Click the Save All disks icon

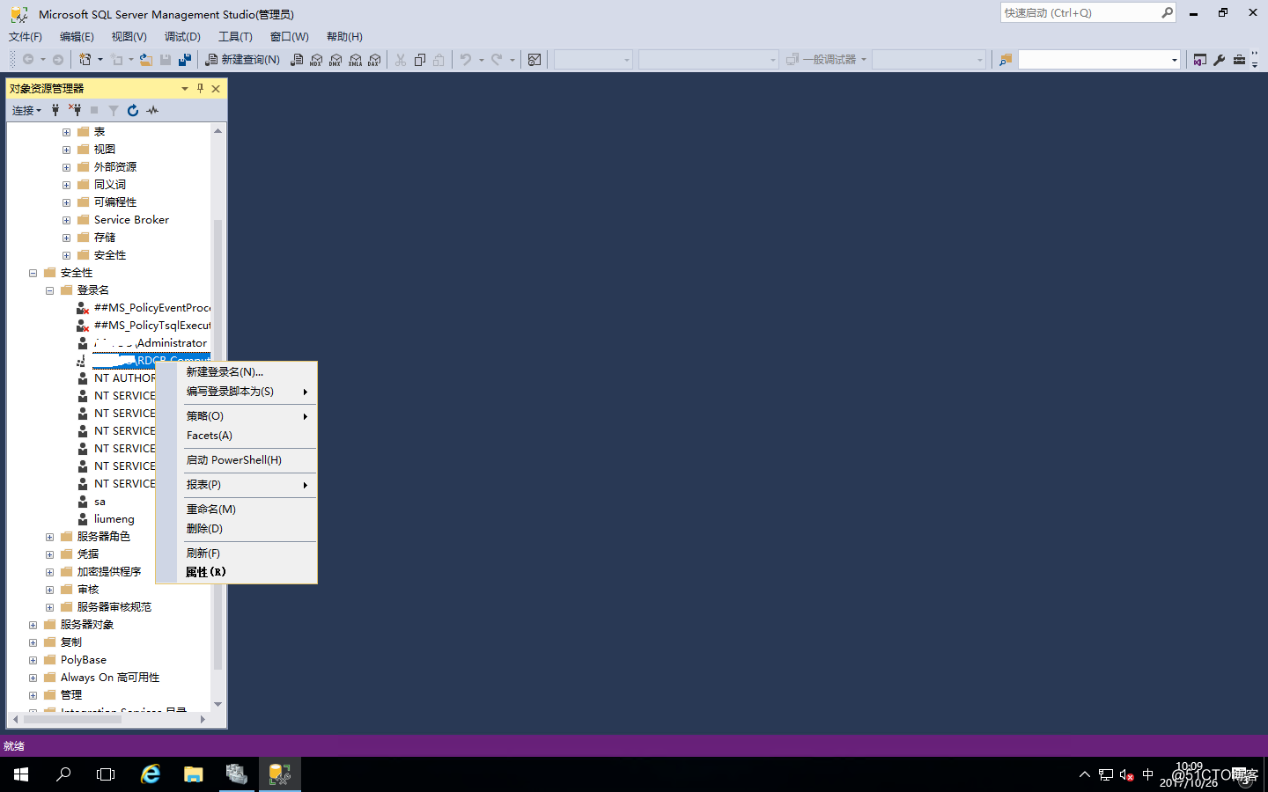coord(185,60)
